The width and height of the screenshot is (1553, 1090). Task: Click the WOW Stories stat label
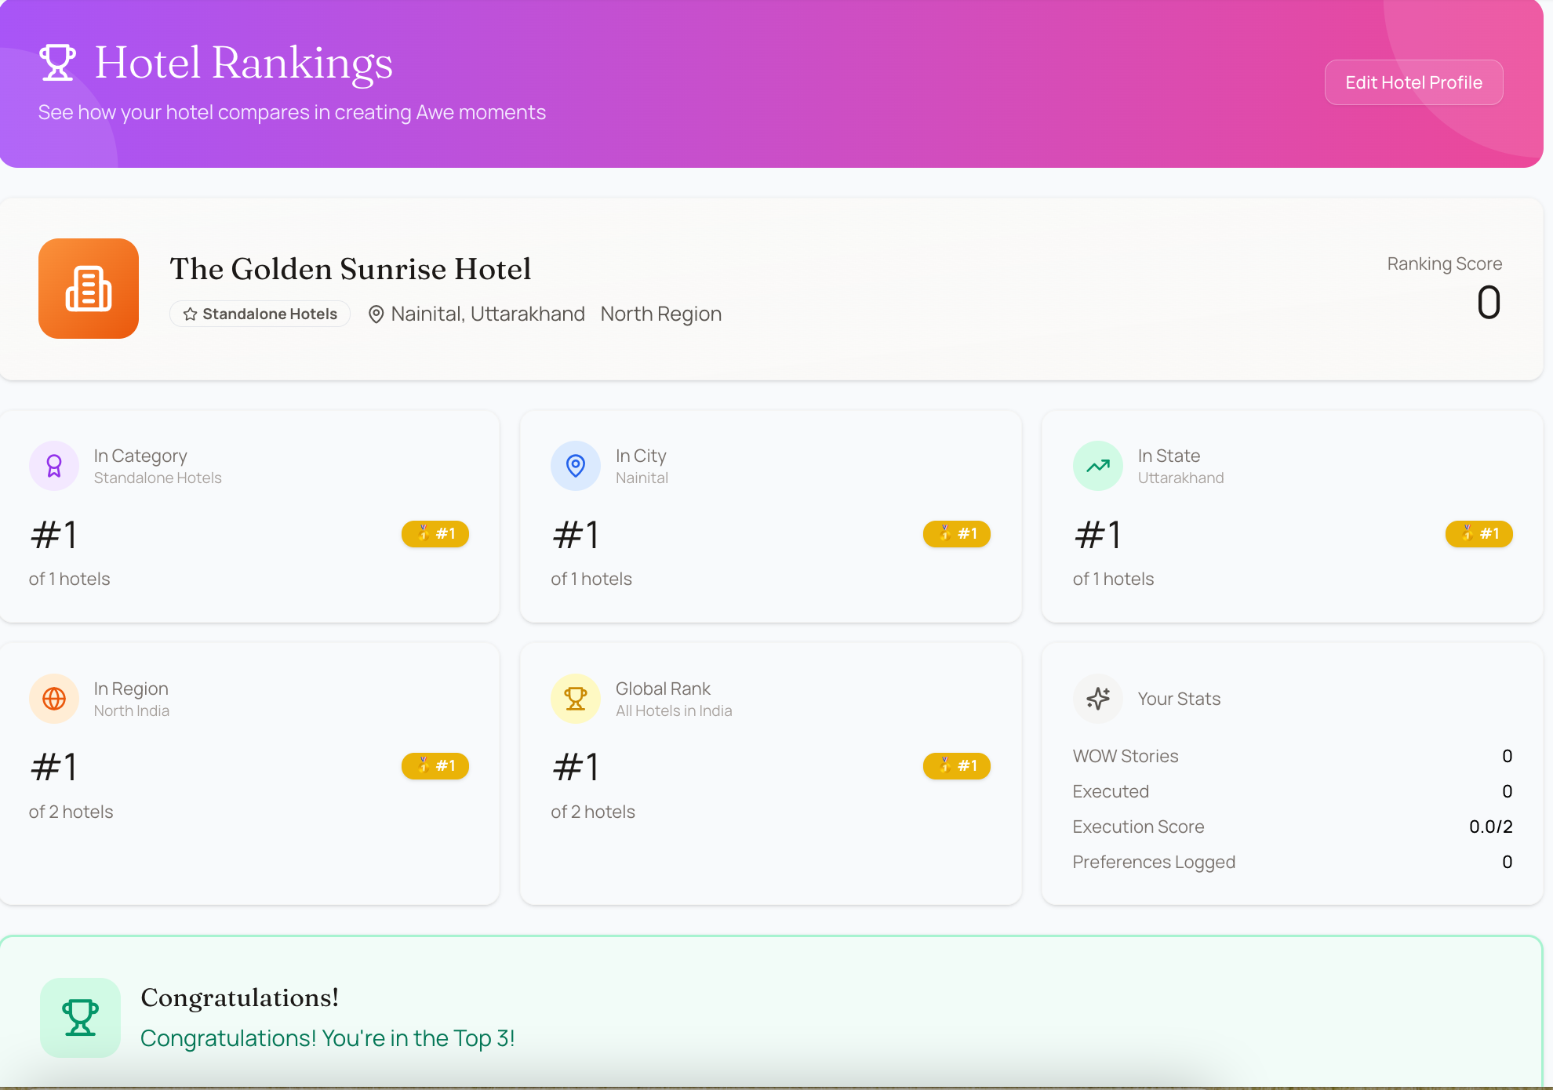coord(1126,756)
